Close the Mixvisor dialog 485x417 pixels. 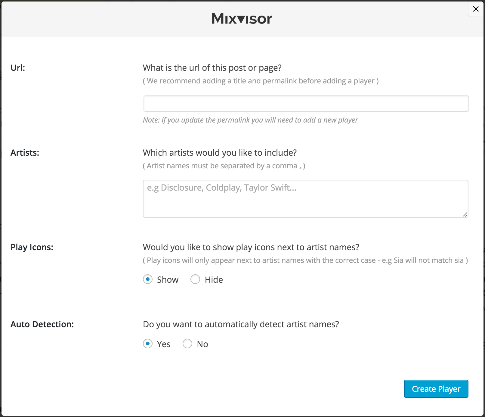click(x=476, y=9)
